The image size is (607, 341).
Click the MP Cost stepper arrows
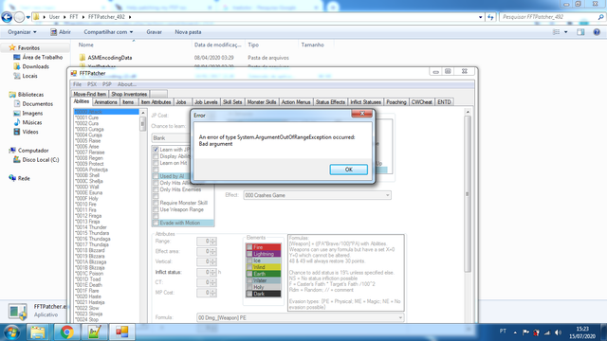[x=212, y=293]
